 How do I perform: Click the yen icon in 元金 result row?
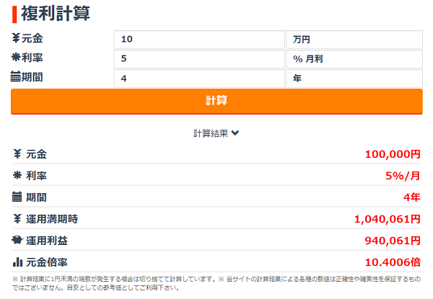click(x=17, y=153)
